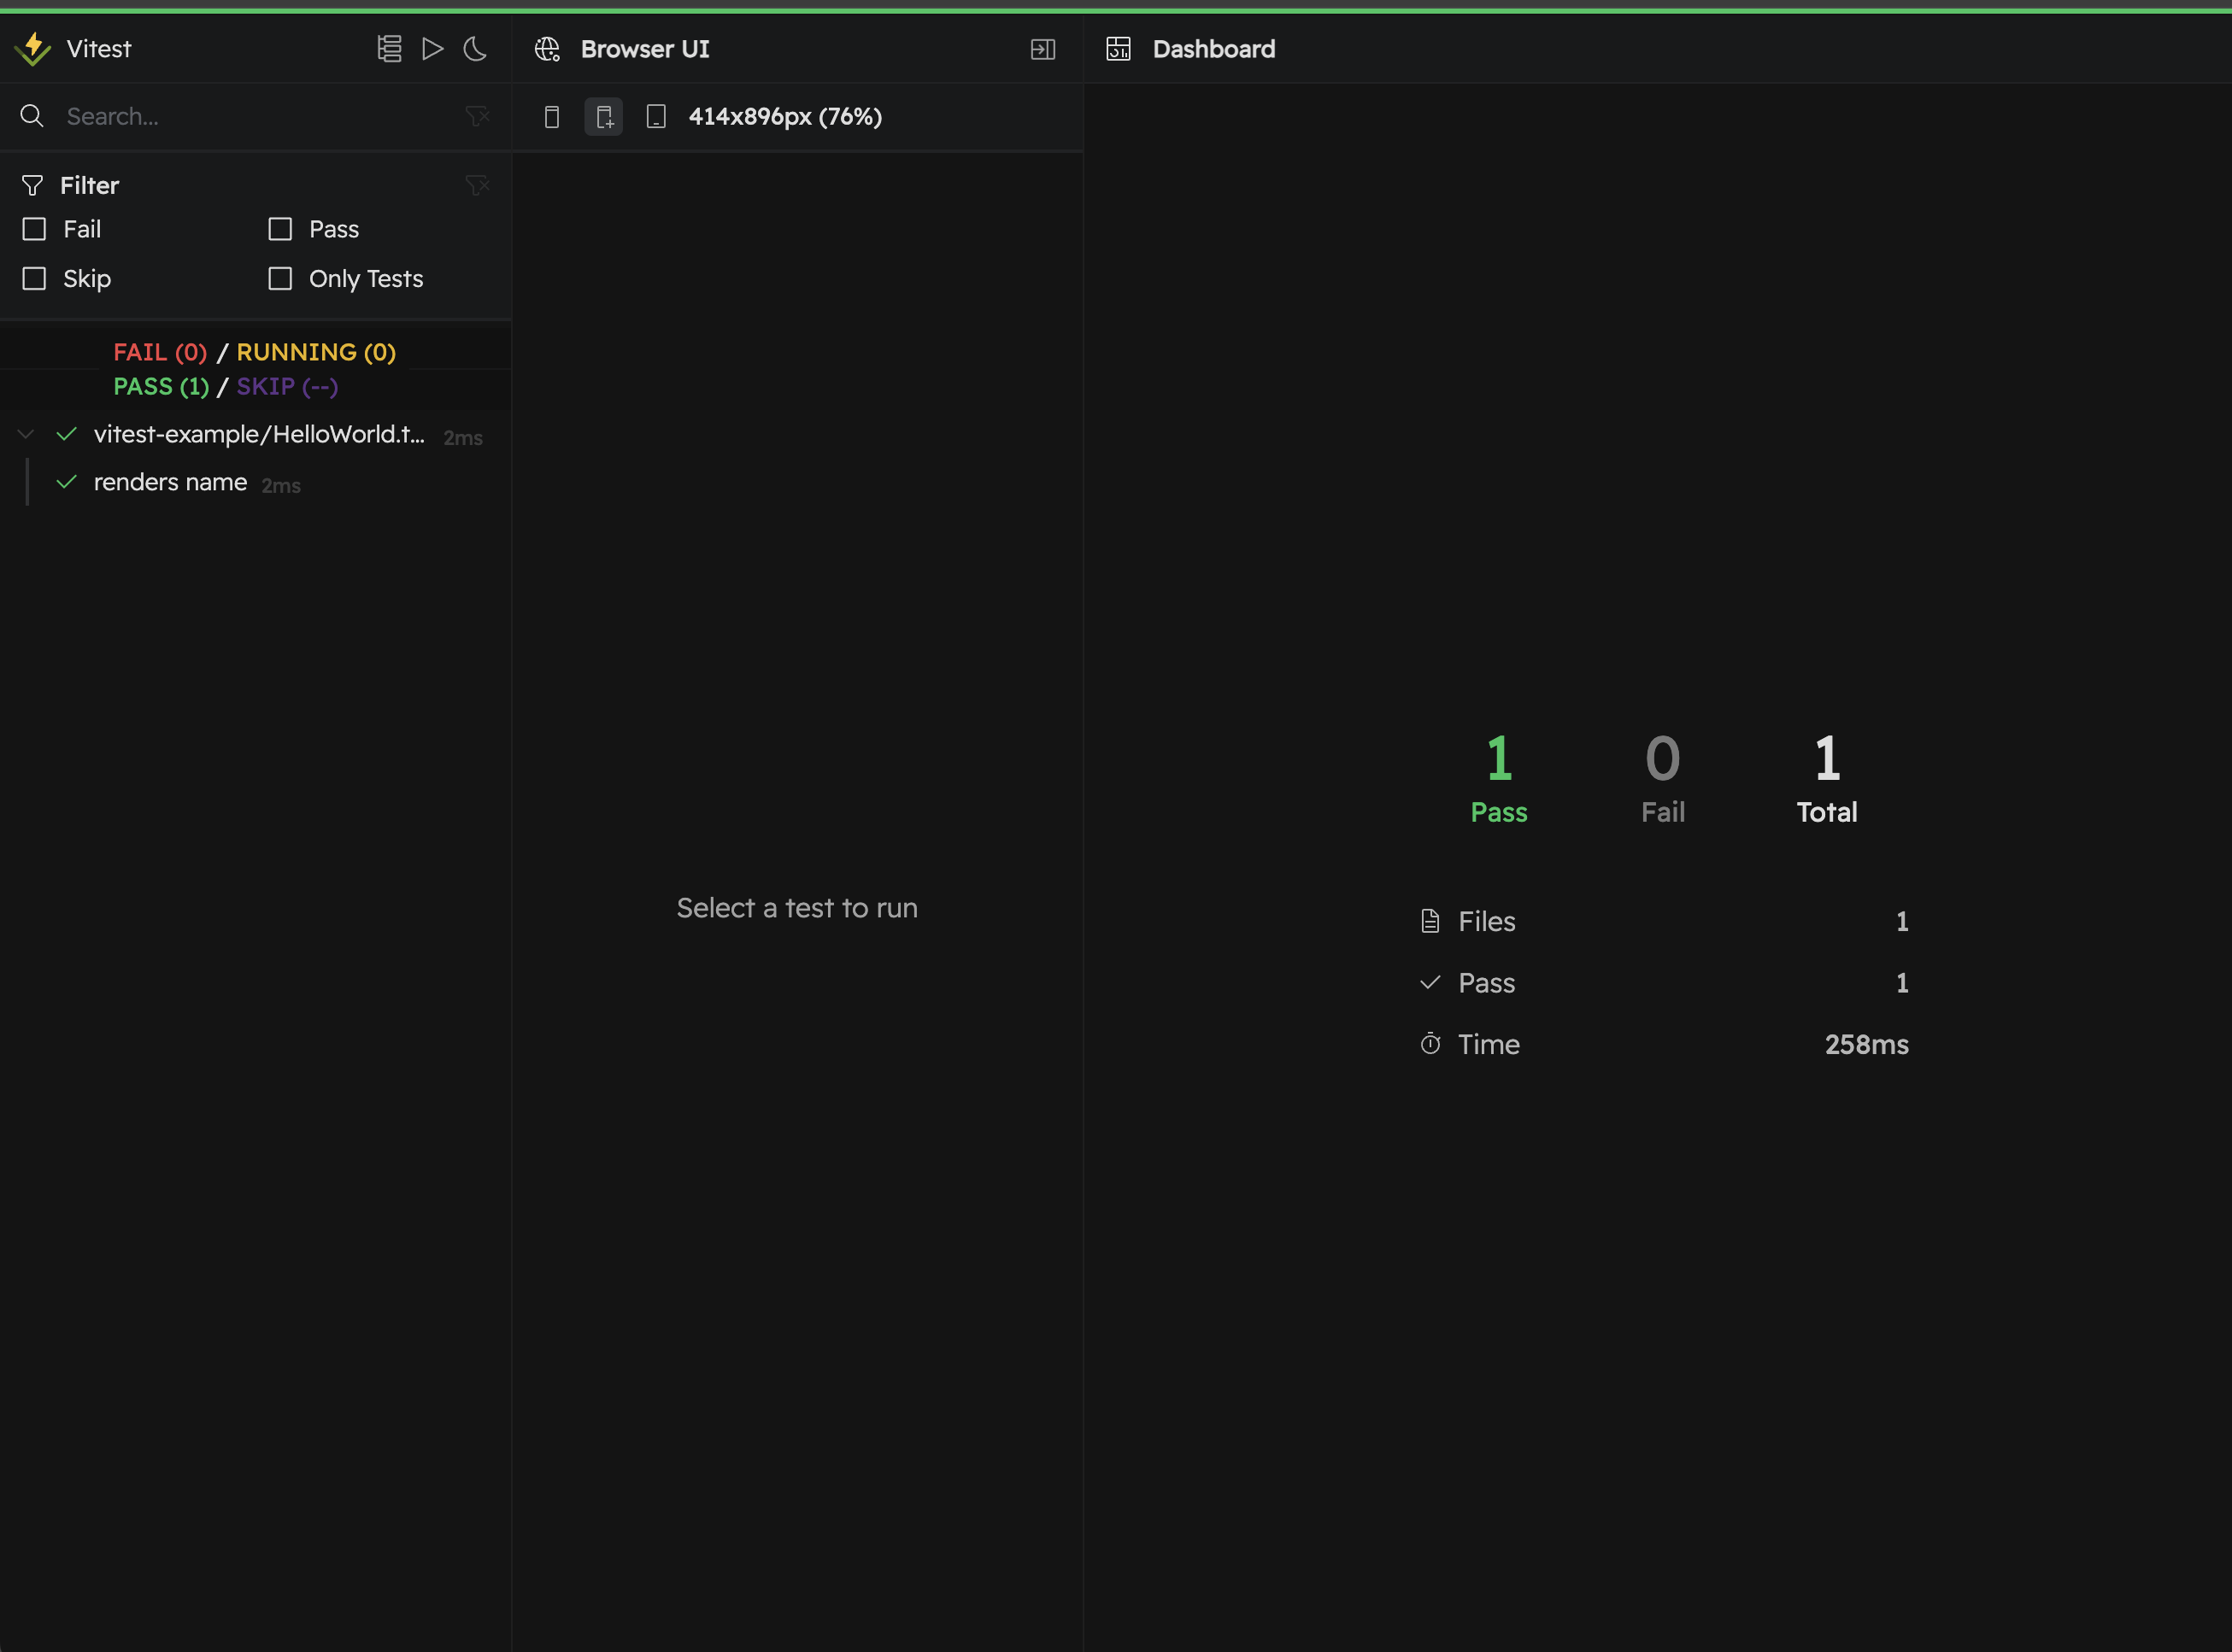Click the Browser UI panel title
Screen dimensions: 2232x1652
pos(644,49)
